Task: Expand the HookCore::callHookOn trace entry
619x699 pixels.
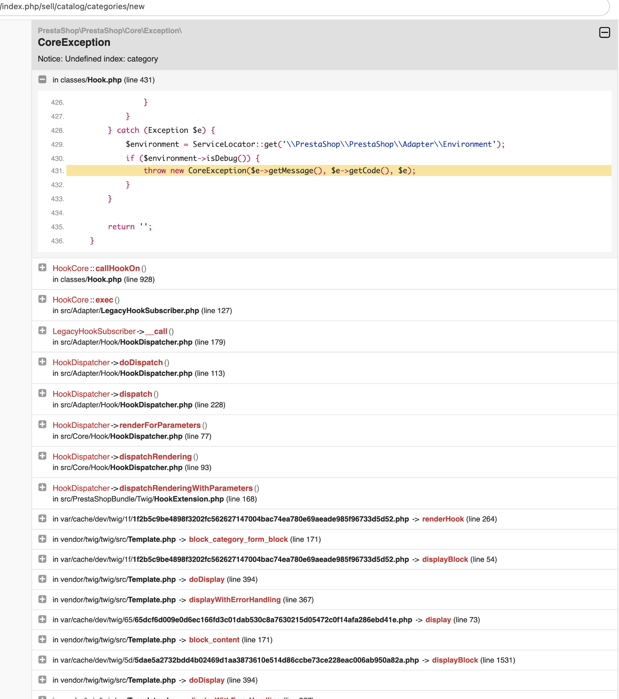Action: tap(42, 268)
